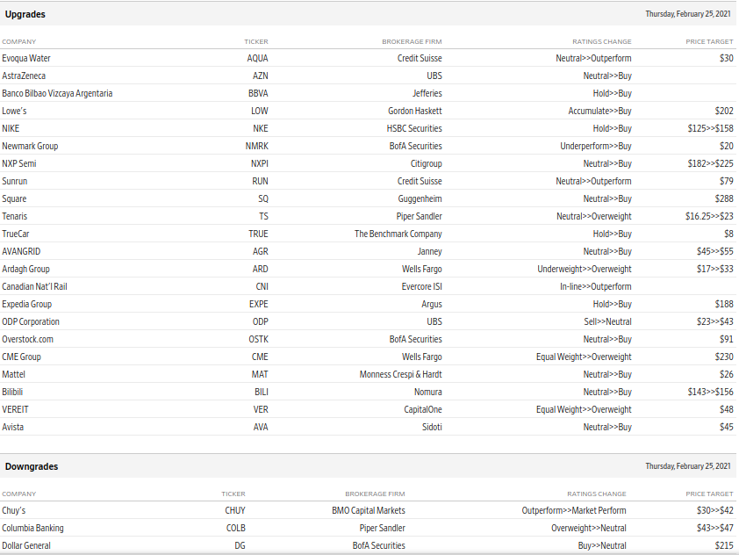Click the $215 price target for Dollar General
739x555 pixels.
[724, 545]
